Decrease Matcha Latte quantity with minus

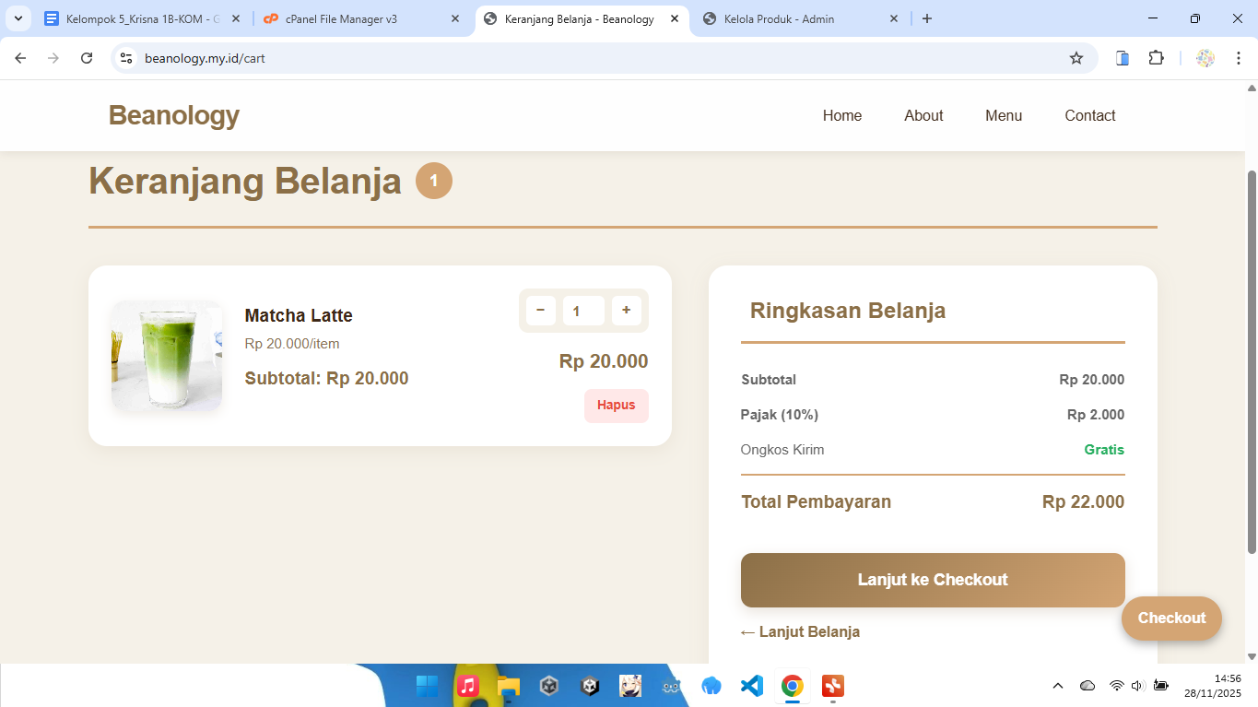(540, 311)
